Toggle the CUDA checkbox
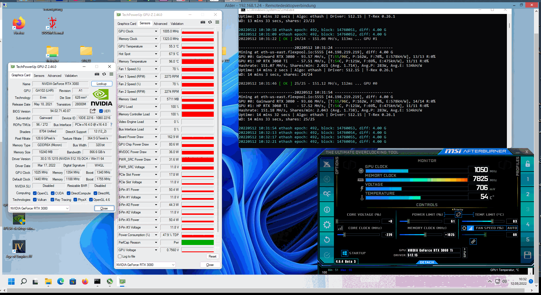 click(x=53, y=193)
